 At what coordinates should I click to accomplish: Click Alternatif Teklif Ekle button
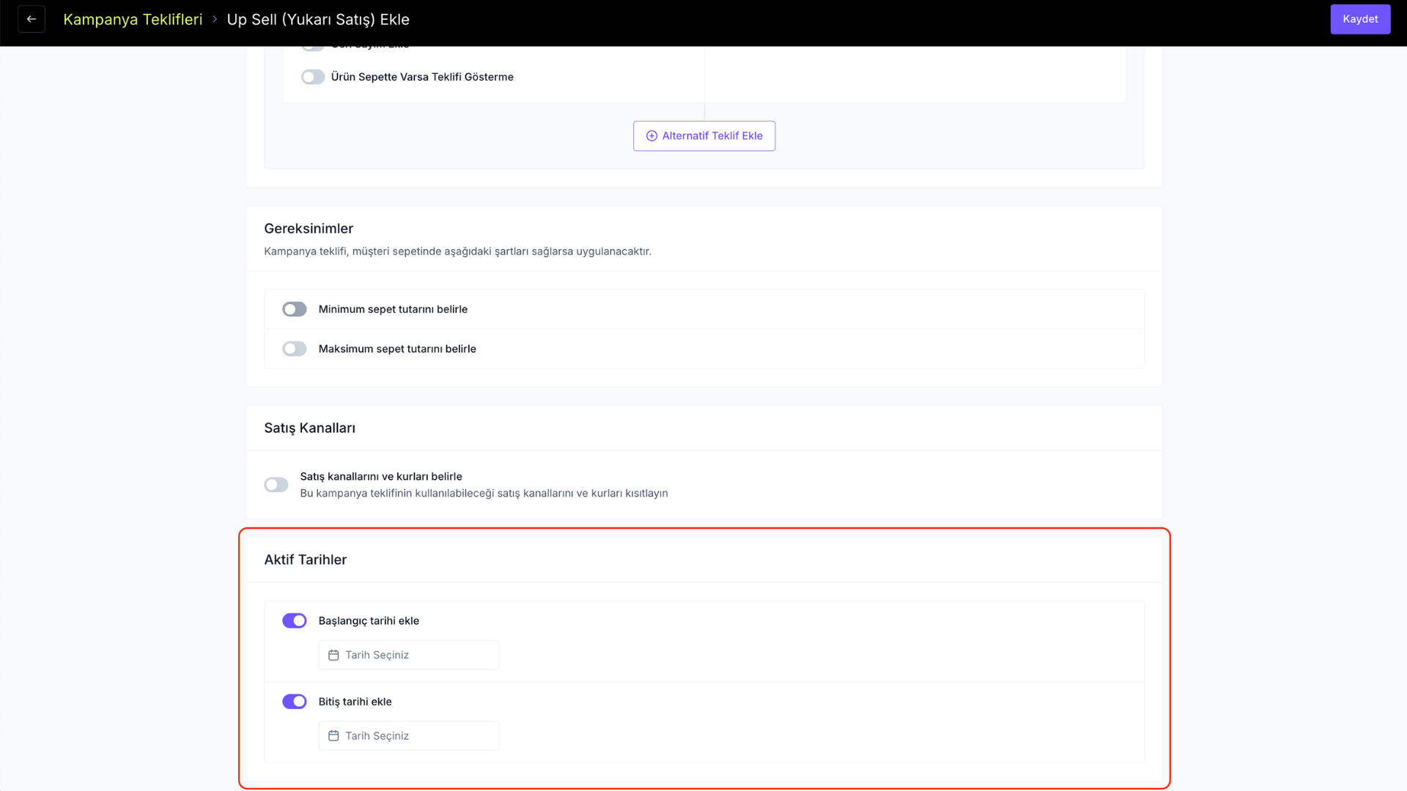(x=704, y=135)
